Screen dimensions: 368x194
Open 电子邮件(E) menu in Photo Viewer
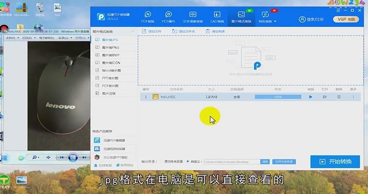47,38
